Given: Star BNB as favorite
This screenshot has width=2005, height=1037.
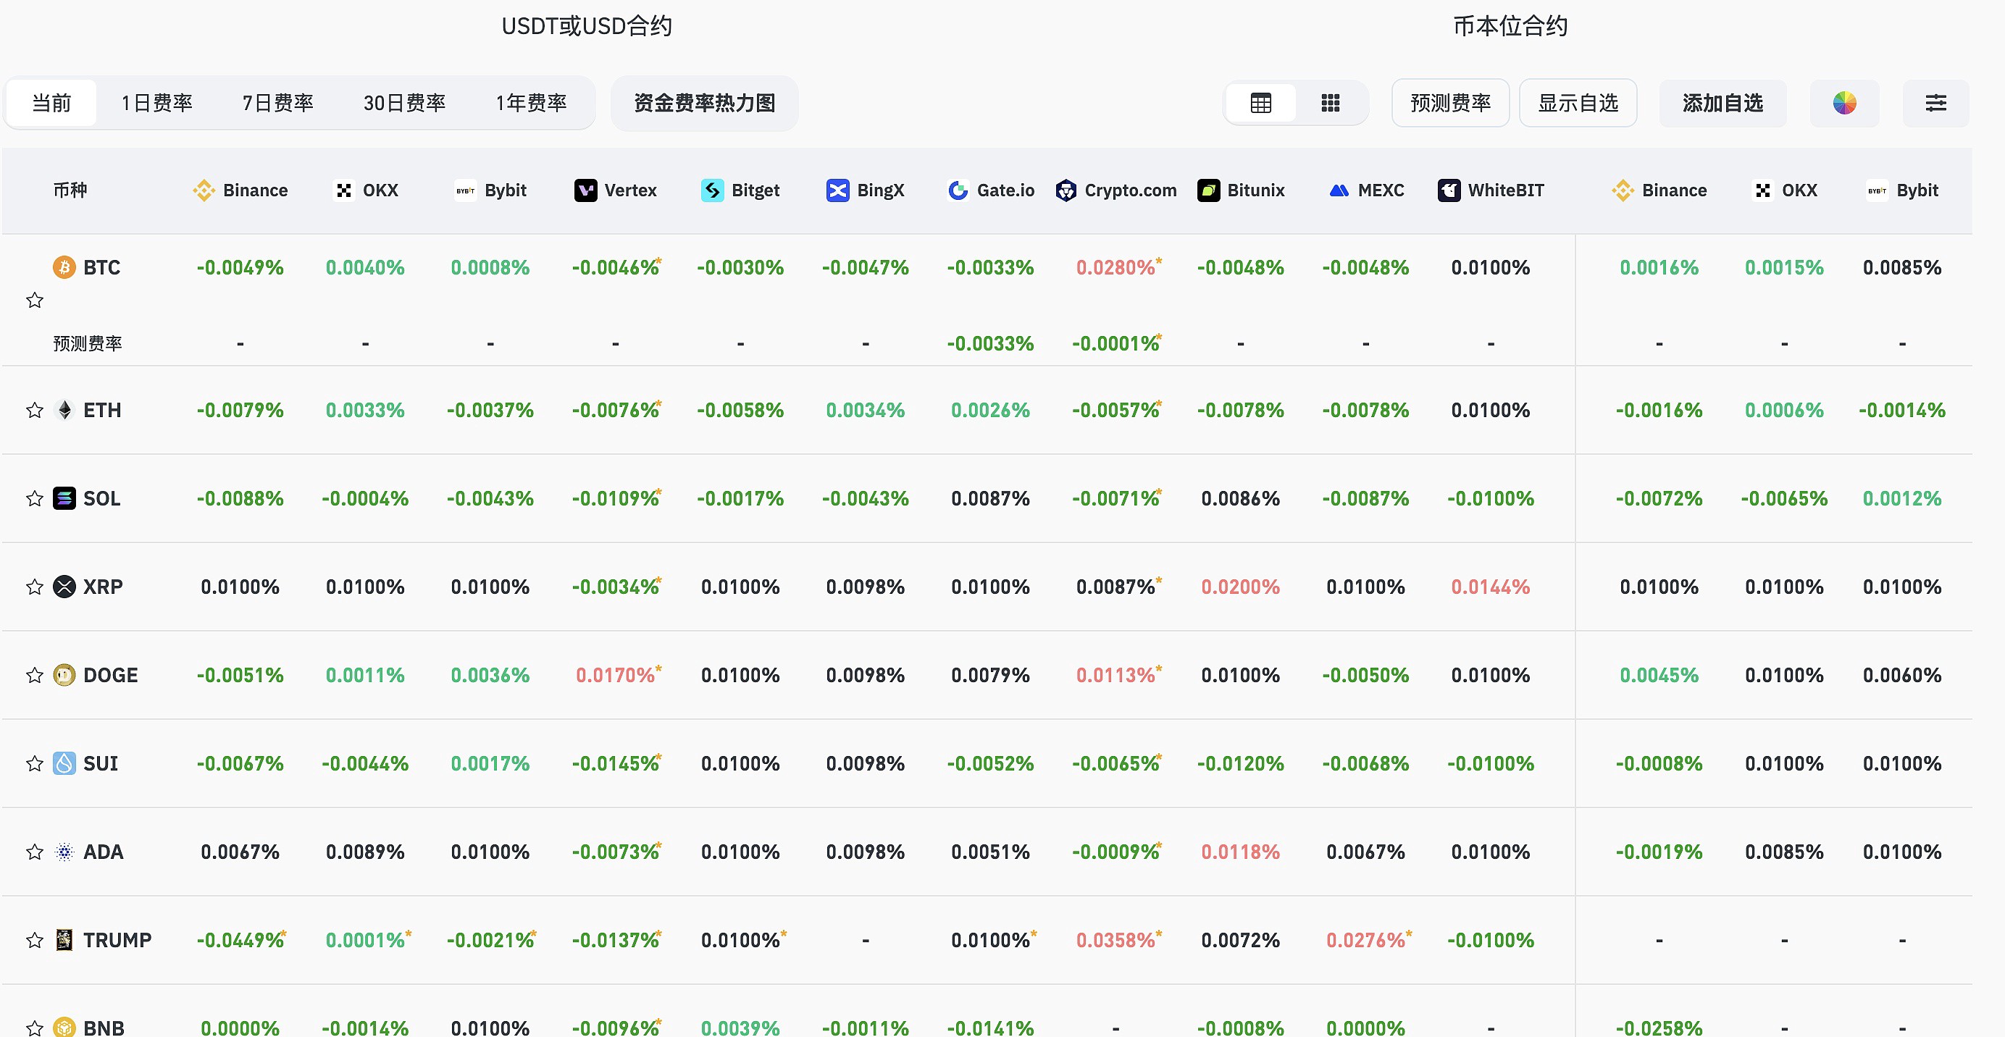Looking at the screenshot, I should click(34, 1028).
